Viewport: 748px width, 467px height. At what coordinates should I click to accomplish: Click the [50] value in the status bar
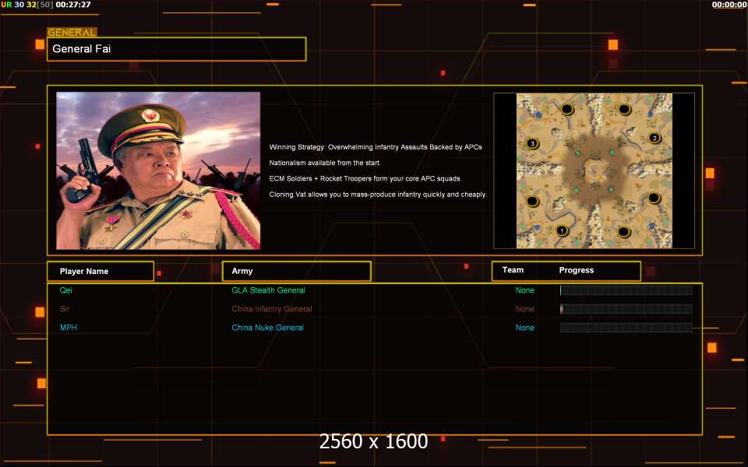coord(45,5)
